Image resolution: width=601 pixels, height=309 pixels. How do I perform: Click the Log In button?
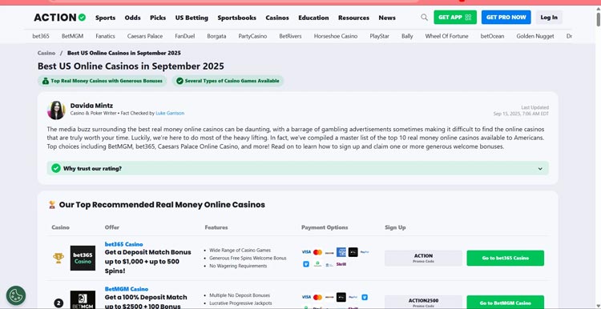coord(549,18)
